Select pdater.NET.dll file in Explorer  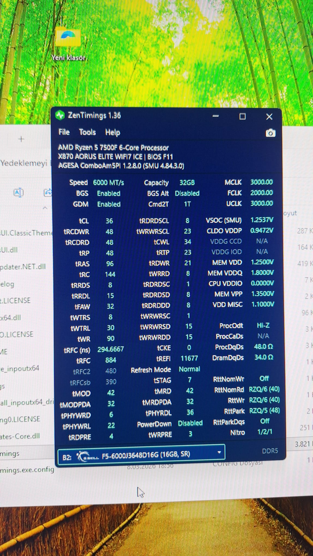click(x=23, y=267)
